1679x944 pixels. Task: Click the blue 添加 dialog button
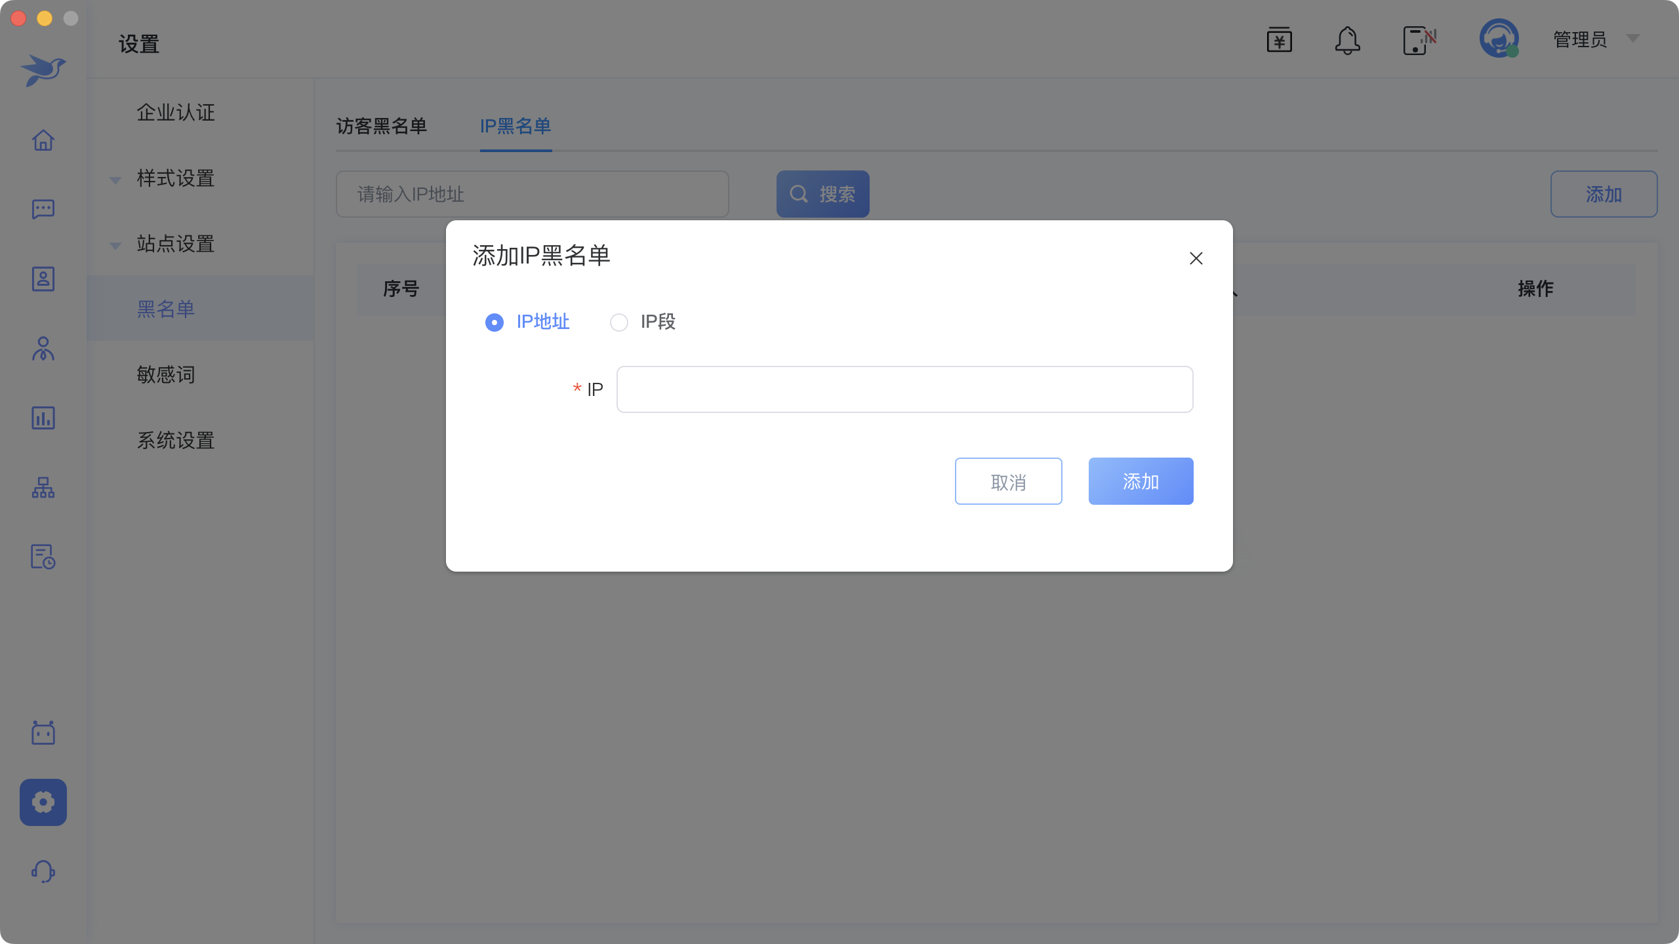coord(1141,482)
